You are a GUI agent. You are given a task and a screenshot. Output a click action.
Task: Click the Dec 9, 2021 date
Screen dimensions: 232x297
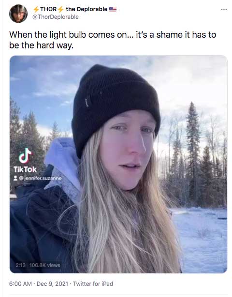click(x=52, y=284)
